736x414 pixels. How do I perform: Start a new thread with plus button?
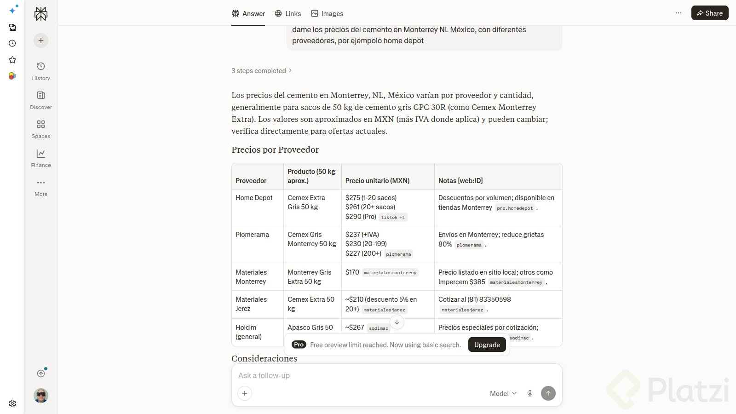41,40
